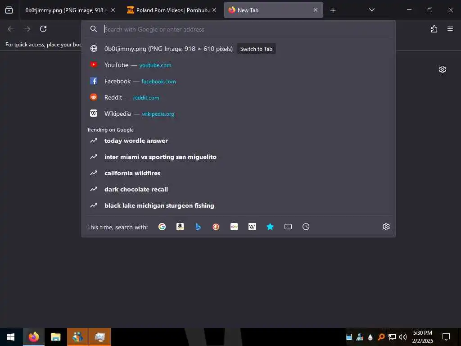Click the Switch to Tab button

(x=256, y=49)
